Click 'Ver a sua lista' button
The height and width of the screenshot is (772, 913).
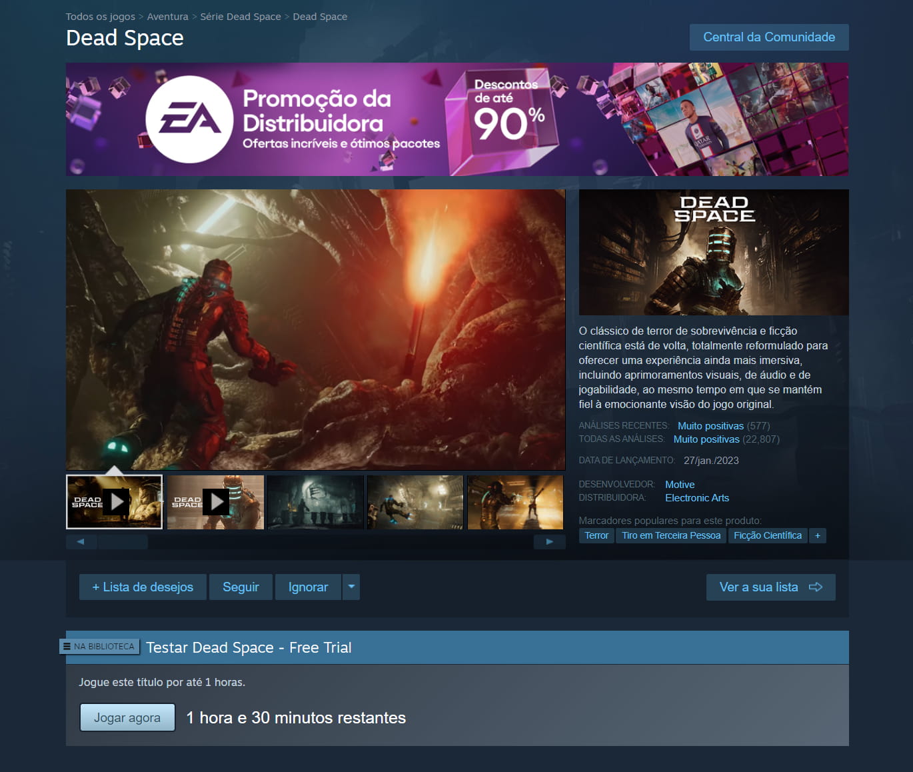pyautogui.click(x=770, y=587)
